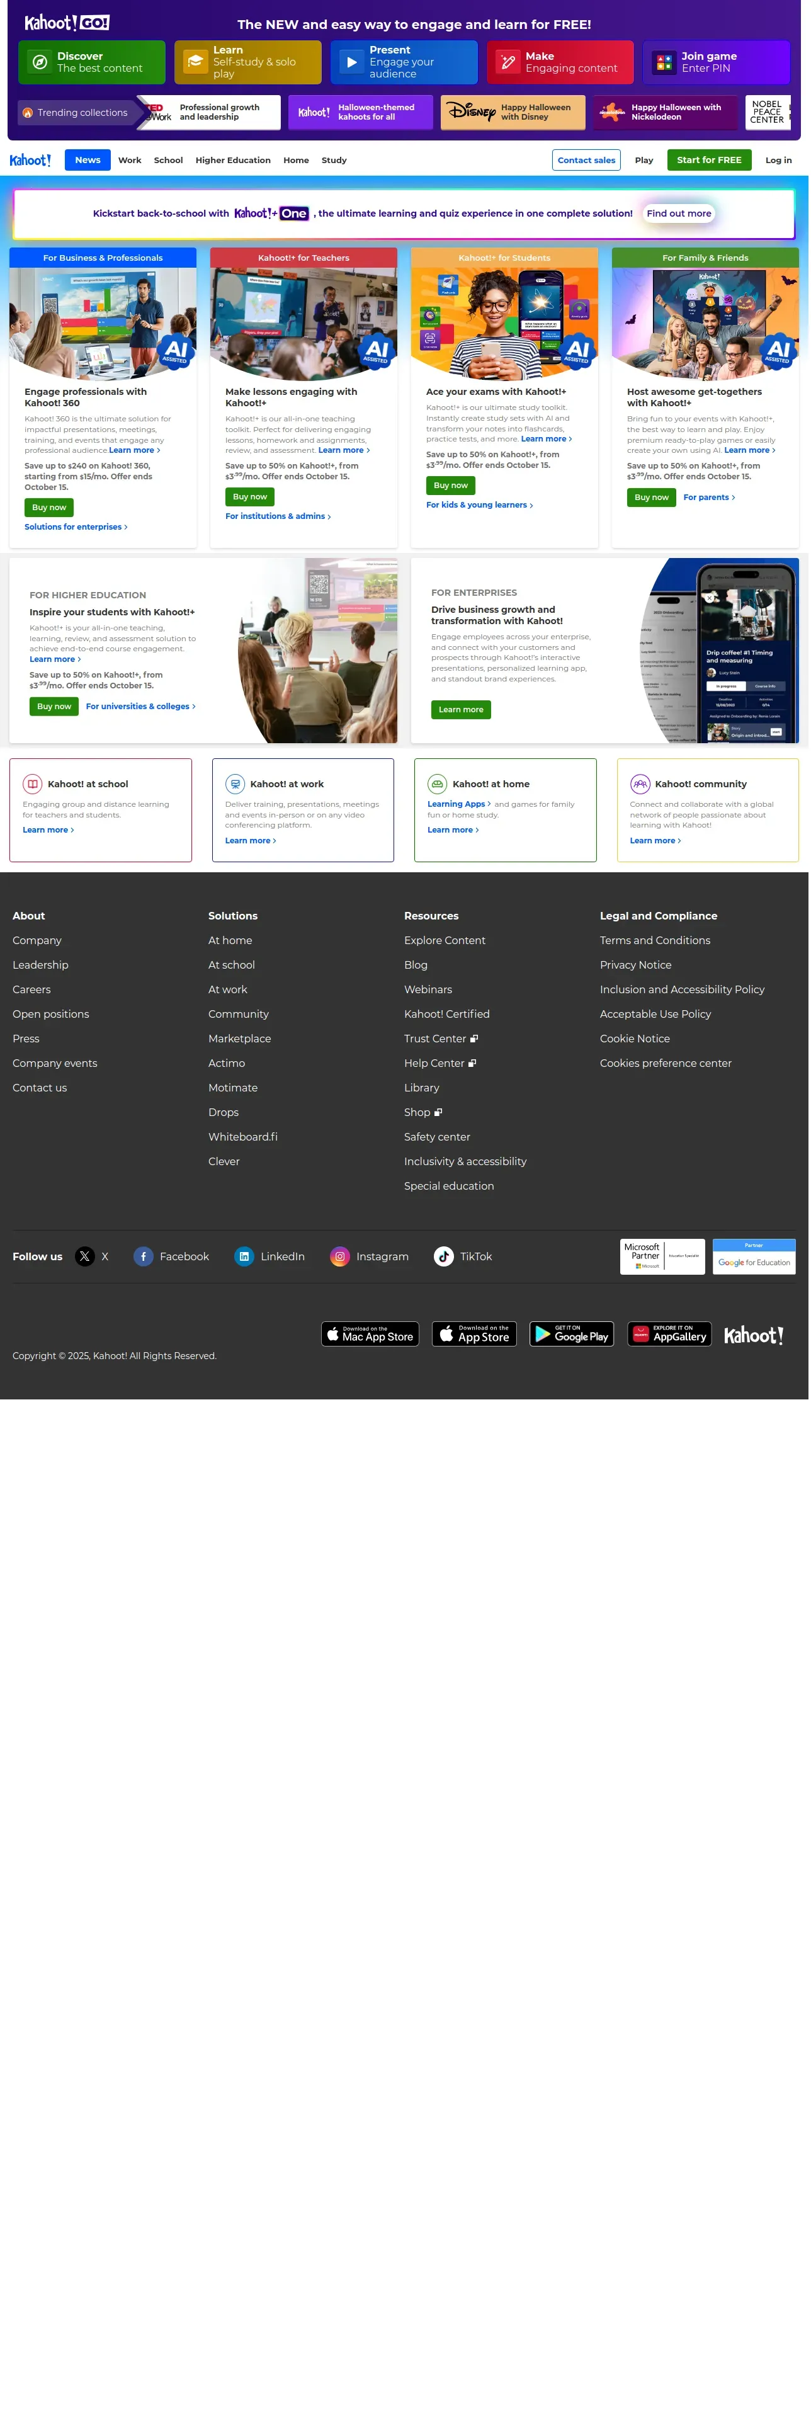
Task: Open the X social icon
Action: tap(85, 1256)
